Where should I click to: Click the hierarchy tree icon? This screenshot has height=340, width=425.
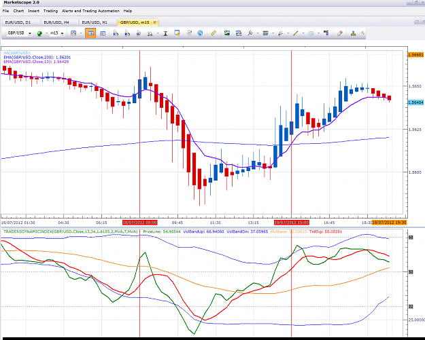[x=353, y=33]
